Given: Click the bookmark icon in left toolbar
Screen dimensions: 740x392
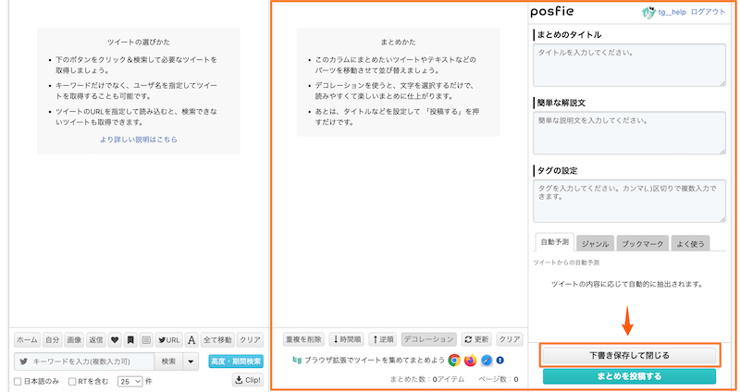Looking at the screenshot, I should pos(131,339).
